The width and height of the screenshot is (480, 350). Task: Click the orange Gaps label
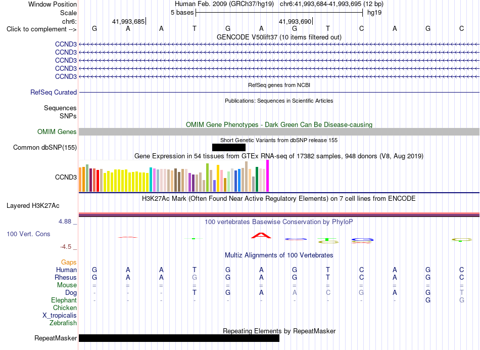point(69,262)
